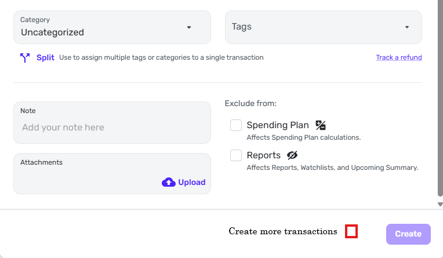The image size is (443, 258).
Task: Click the scrollbar down arrow
Action: 440,204
